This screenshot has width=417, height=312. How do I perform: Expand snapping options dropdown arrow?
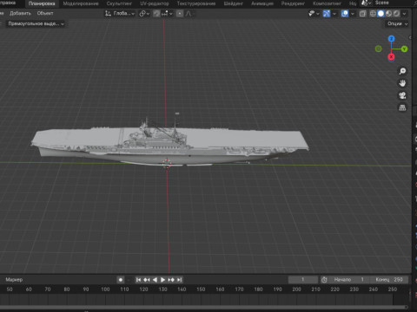pyautogui.click(x=171, y=14)
